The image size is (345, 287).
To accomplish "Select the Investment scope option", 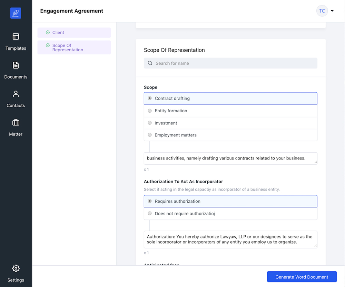I will pos(150,123).
